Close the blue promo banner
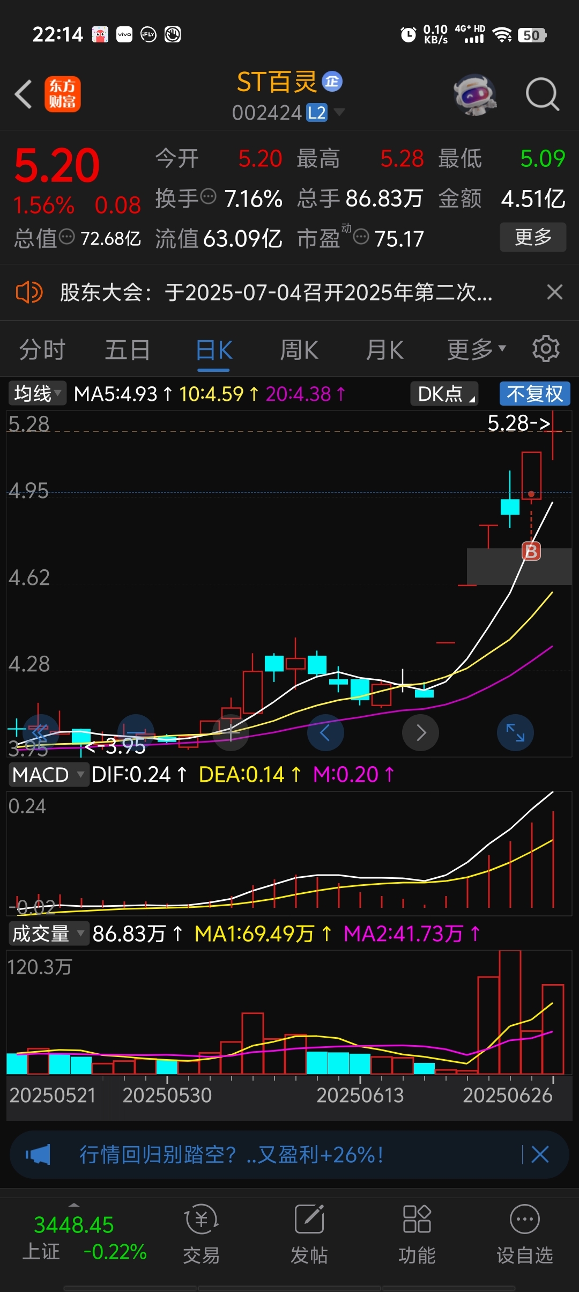Viewport: 579px width, 1292px height. [x=540, y=1154]
